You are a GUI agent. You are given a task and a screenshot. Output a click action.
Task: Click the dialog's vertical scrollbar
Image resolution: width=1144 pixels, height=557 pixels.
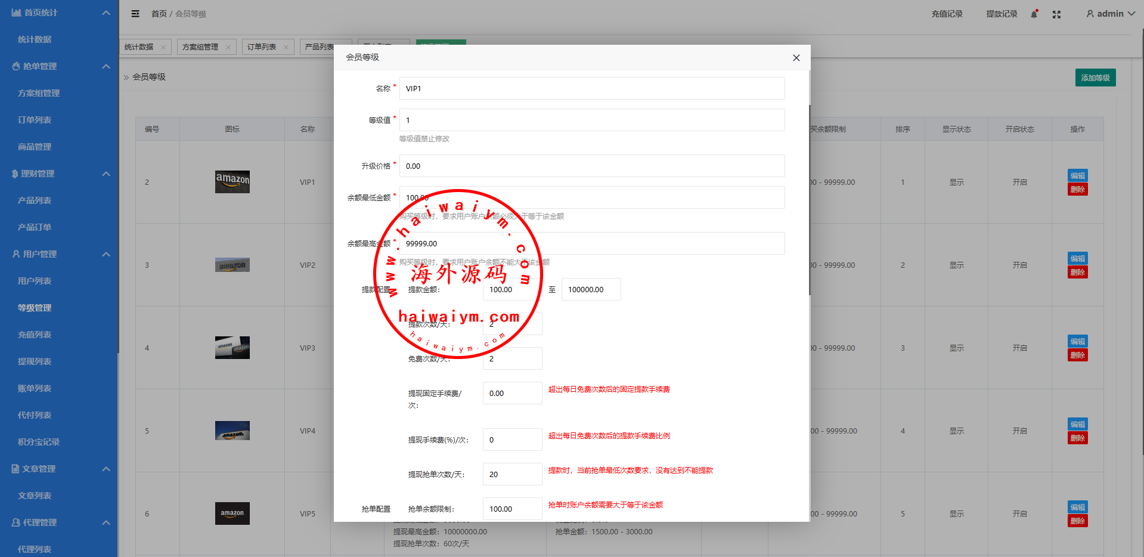(809, 200)
